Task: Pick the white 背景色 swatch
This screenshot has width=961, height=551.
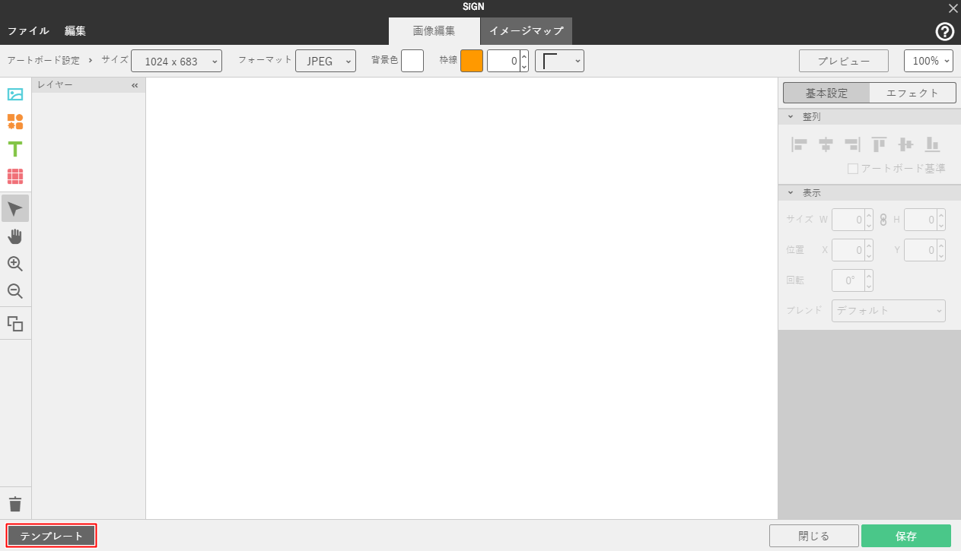Action: (412, 61)
